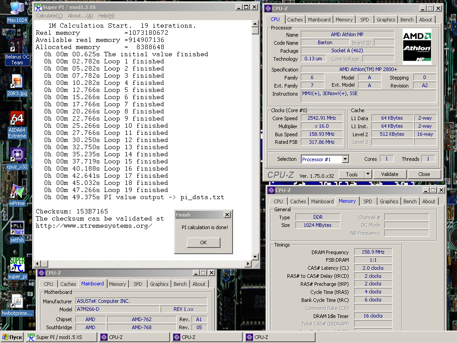457x343 pixels.
Task: Open the Пуск start menu
Action: [x=12, y=337]
